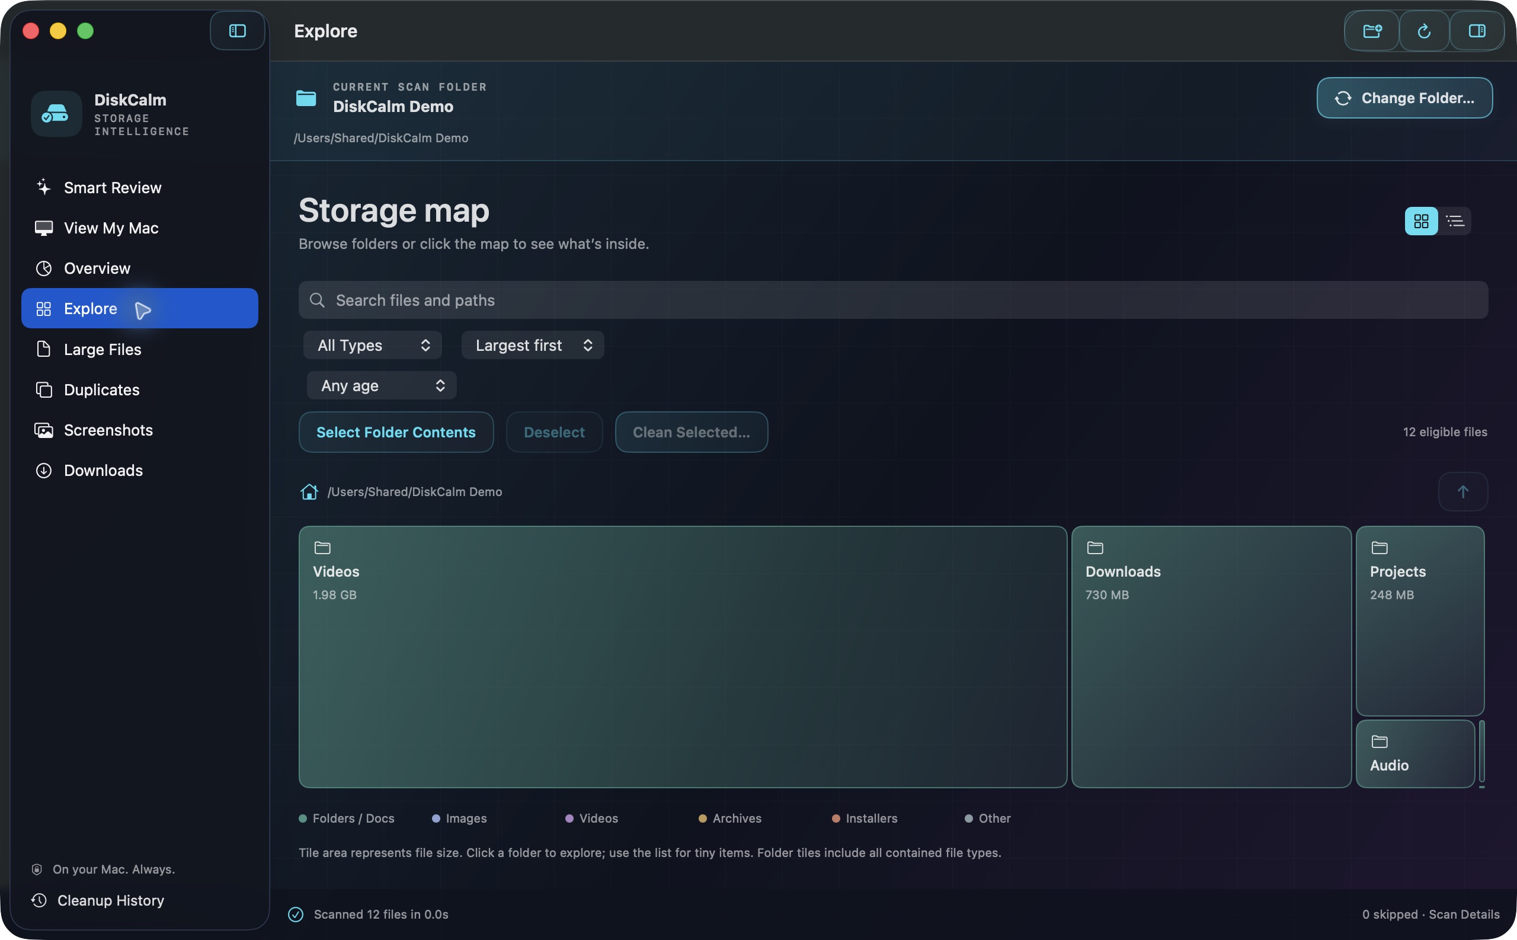Click the Archives legend color dot
This screenshot has height=940, width=1517.
click(702, 818)
